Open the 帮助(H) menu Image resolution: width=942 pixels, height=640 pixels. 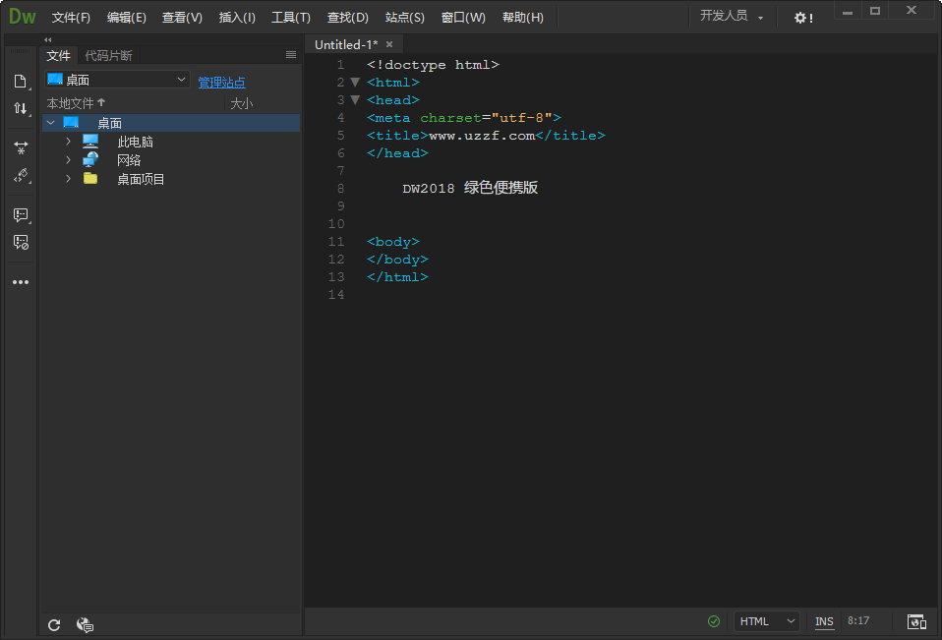point(523,18)
